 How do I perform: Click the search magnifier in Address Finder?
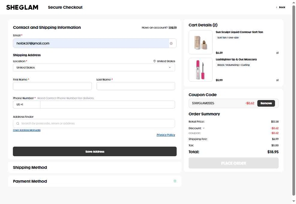pyautogui.click(x=18, y=123)
